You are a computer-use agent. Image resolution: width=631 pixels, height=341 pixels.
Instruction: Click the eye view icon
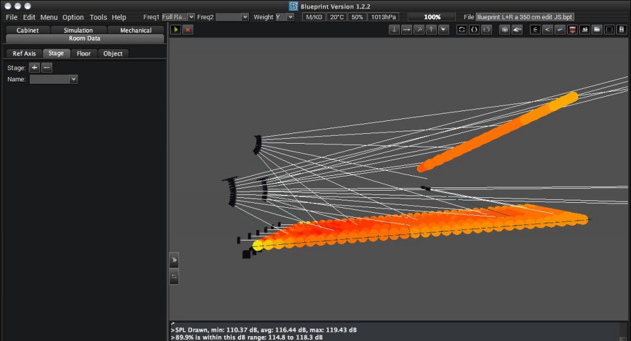(518, 30)
